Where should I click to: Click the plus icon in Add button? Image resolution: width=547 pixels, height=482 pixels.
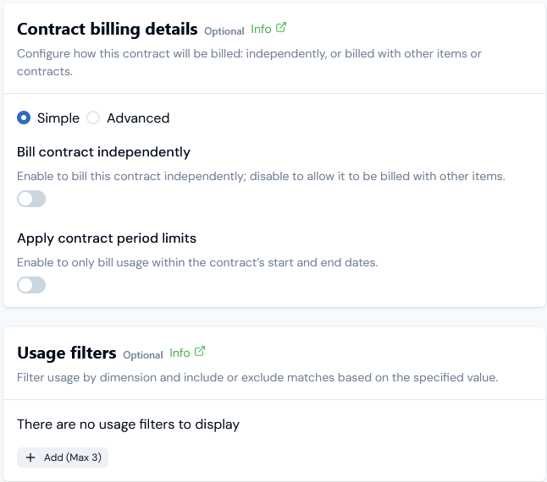tap(30, 457)
